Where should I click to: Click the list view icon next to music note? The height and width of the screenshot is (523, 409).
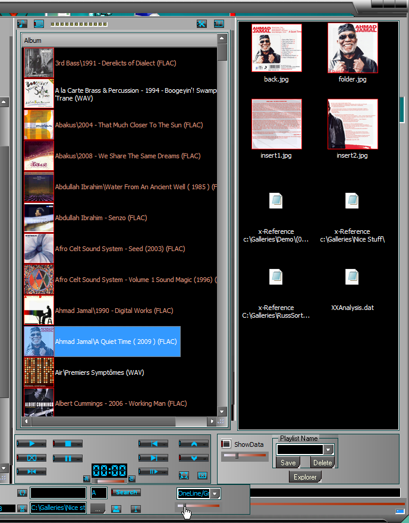pos(39,24)
